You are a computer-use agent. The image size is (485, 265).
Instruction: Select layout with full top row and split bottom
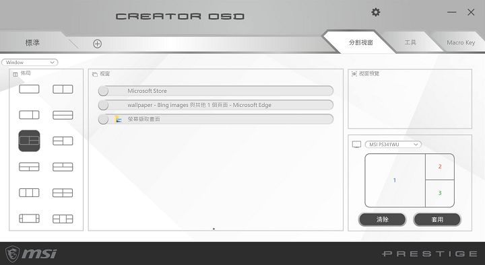pyautogui.click(x=29, y=167)
